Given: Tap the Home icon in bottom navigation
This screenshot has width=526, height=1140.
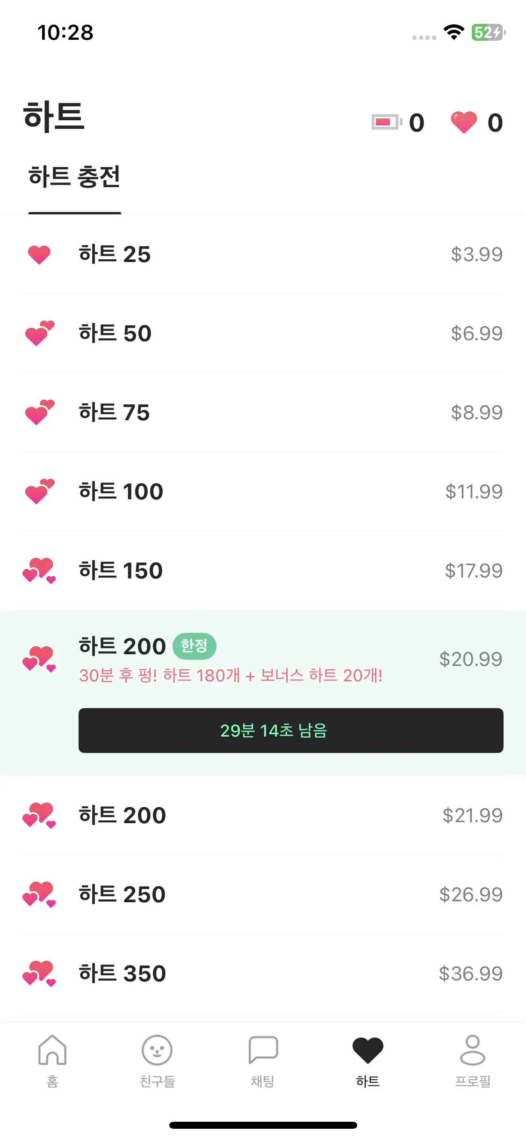Looking at the screenshot, I should point(52,1050).
